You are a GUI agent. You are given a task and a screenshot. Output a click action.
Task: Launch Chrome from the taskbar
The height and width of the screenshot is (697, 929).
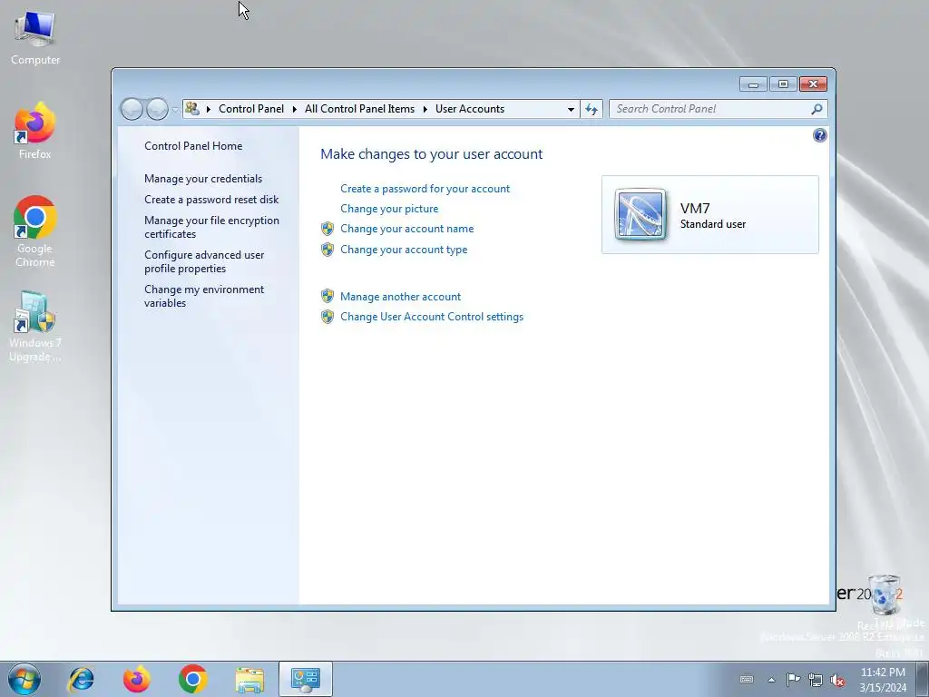[192, 679]
